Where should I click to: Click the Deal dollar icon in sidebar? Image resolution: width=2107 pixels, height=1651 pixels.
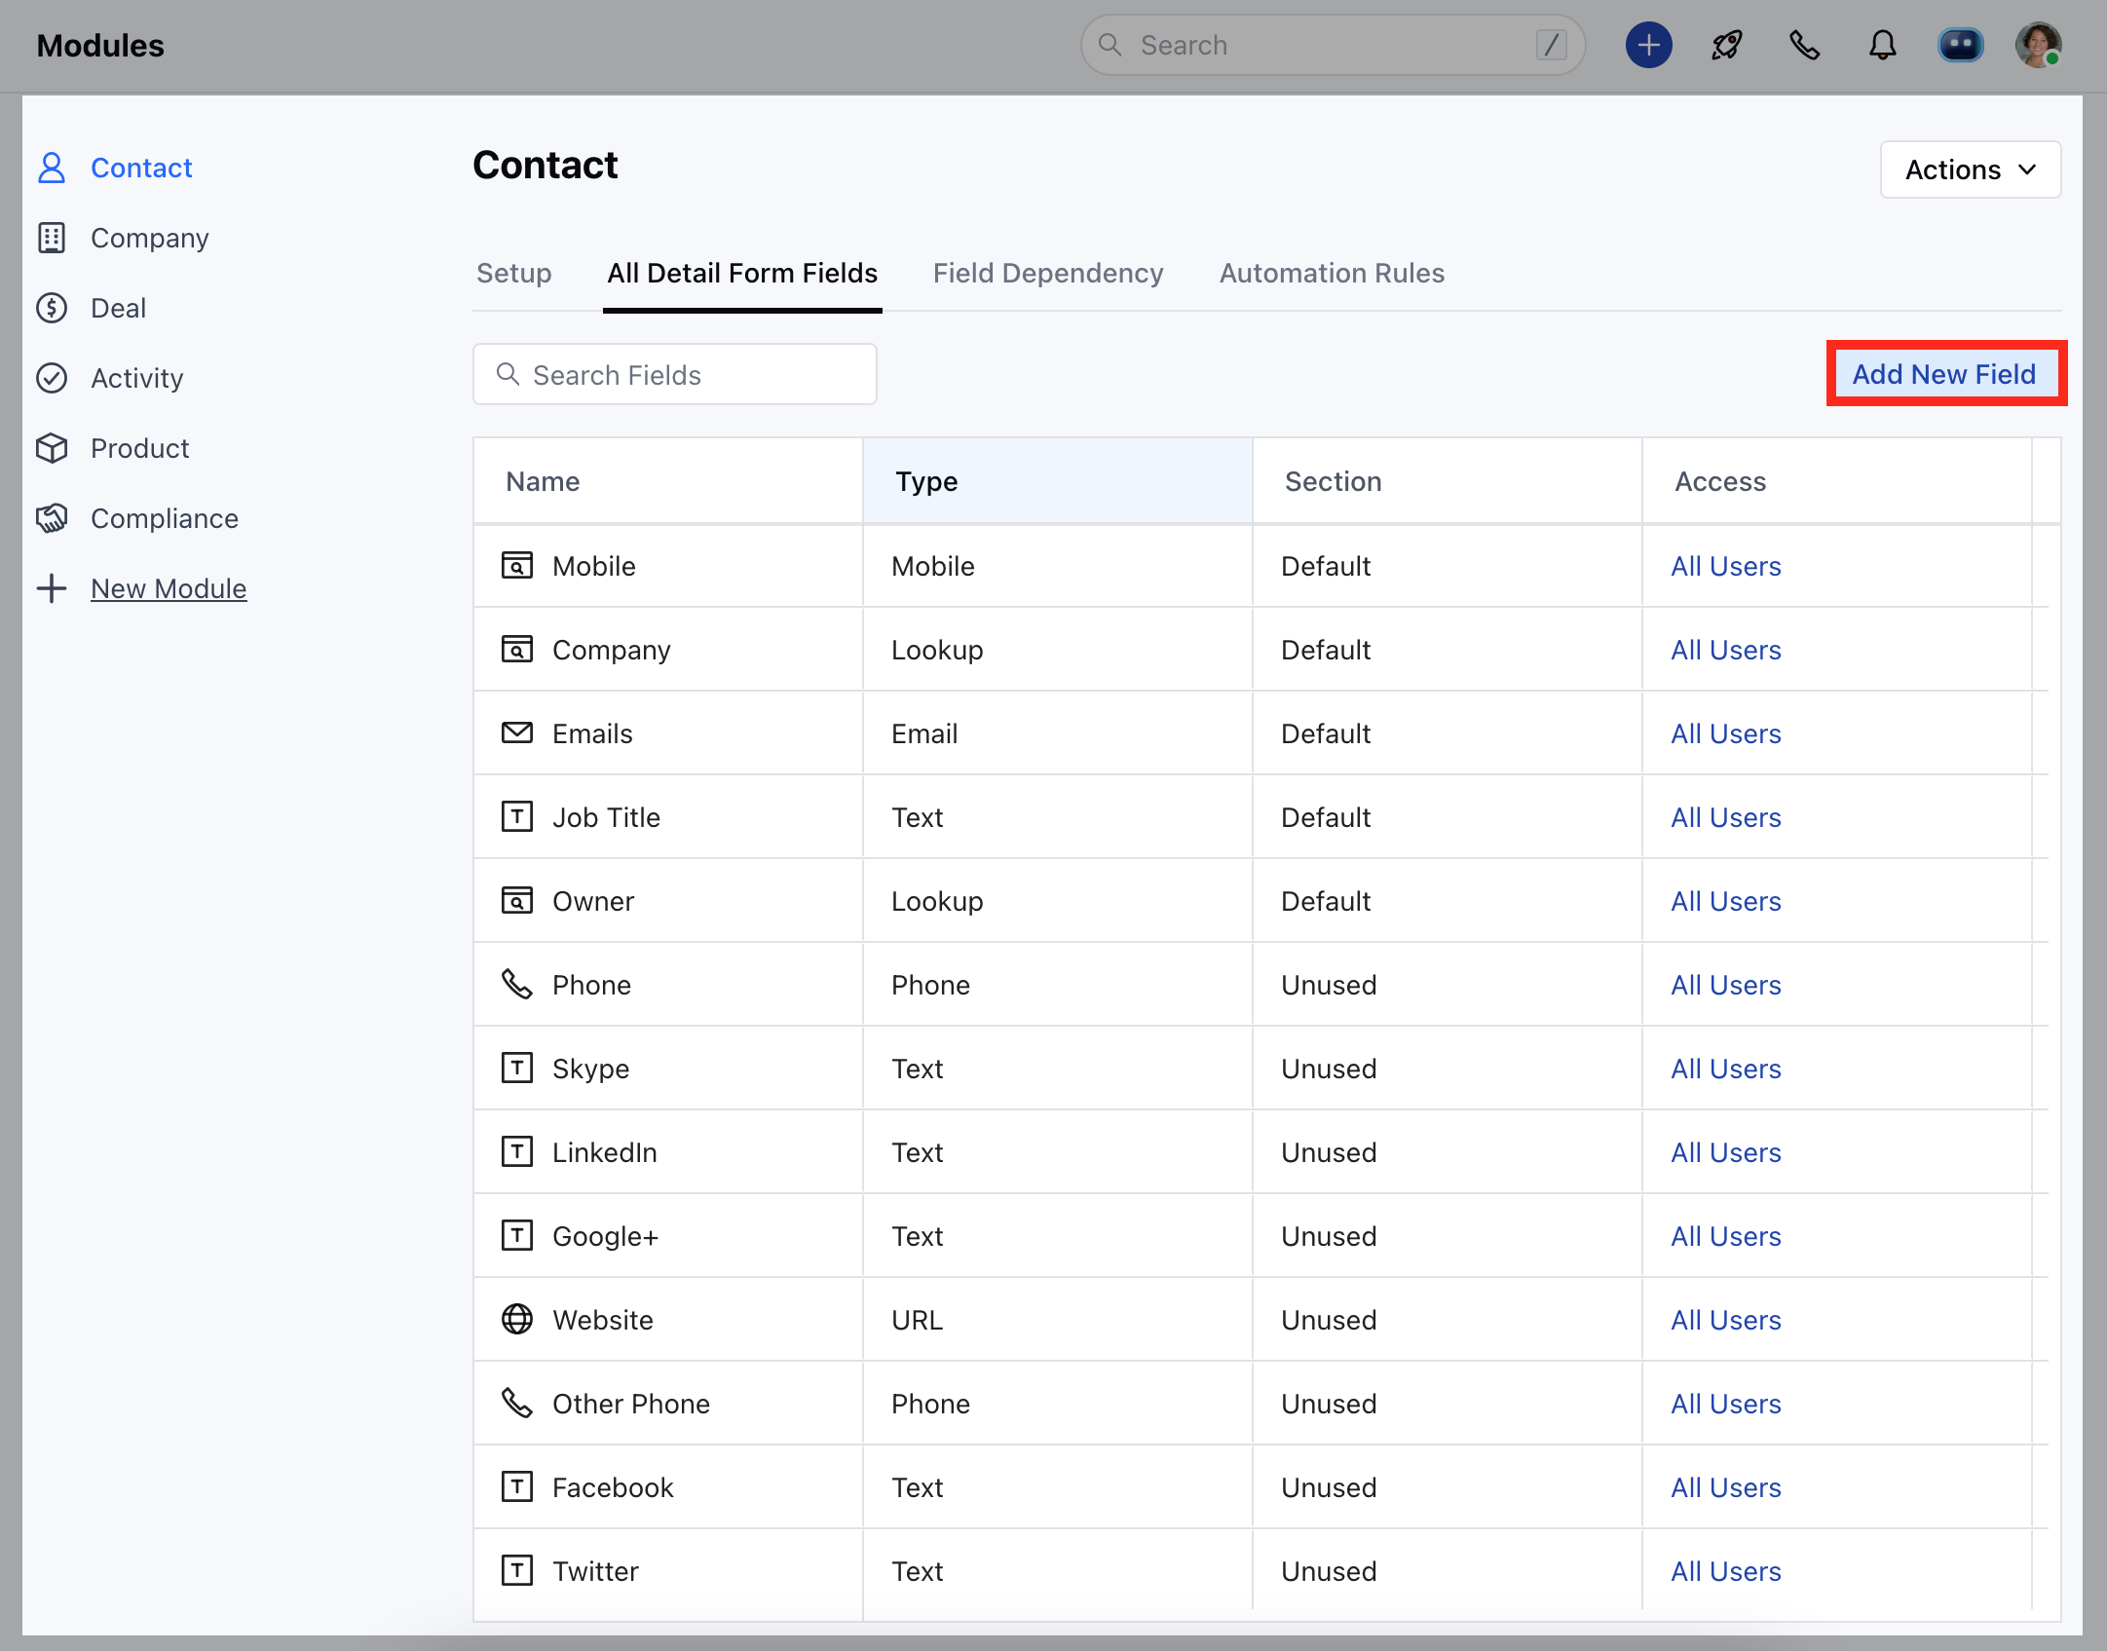(x=52, y=309)
